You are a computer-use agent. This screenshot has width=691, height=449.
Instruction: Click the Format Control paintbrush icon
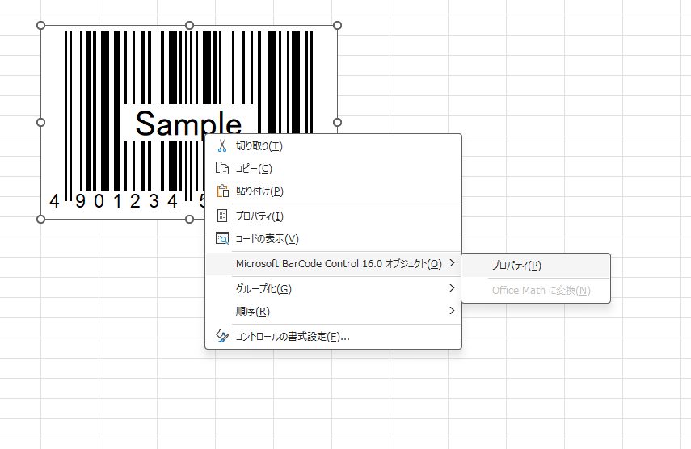click(222, 336)
